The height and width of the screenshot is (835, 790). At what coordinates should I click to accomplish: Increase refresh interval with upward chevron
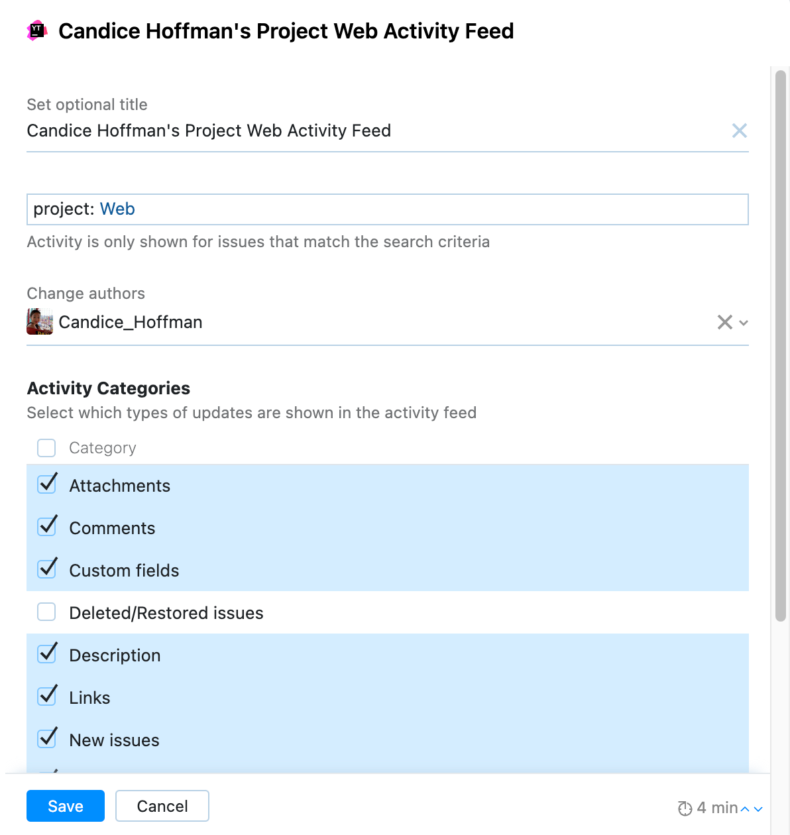pyautogui.click(x=746, y=808)
